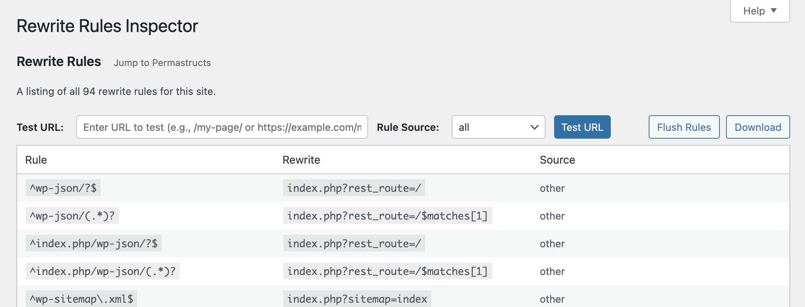Click the Source column header
Viewport: 805px width, 307px height.
pyautogui.click(x=557, y=160)
